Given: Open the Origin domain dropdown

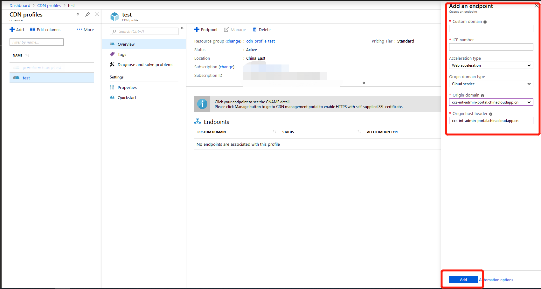Looking at the screenshot, I should click(491, 102).
